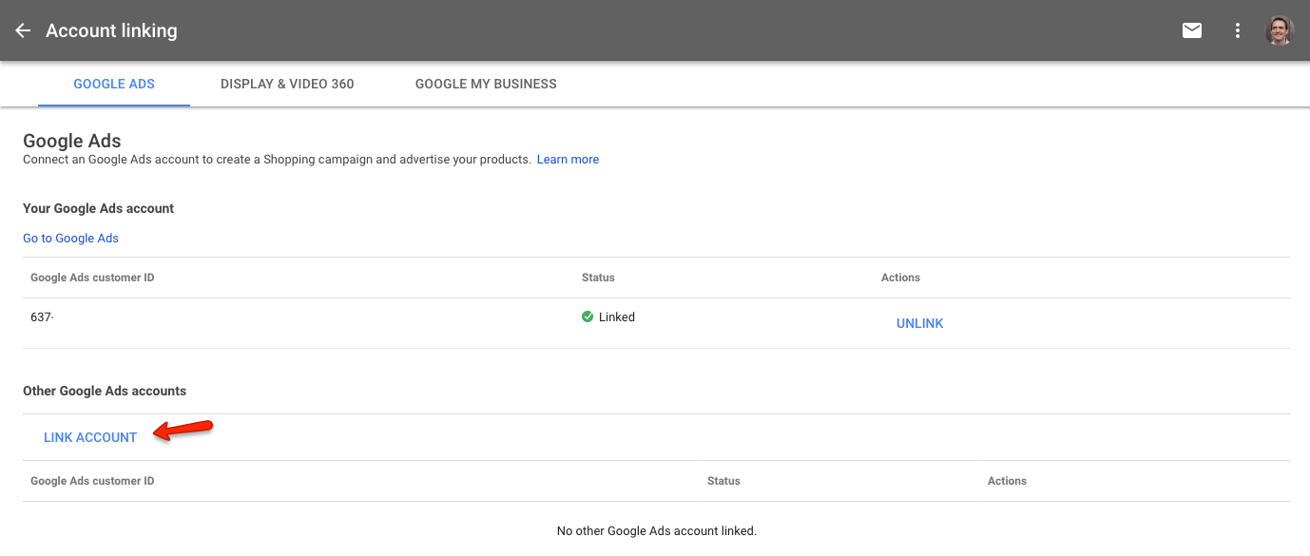Click the back arrow in the header

tap(23, 30)
